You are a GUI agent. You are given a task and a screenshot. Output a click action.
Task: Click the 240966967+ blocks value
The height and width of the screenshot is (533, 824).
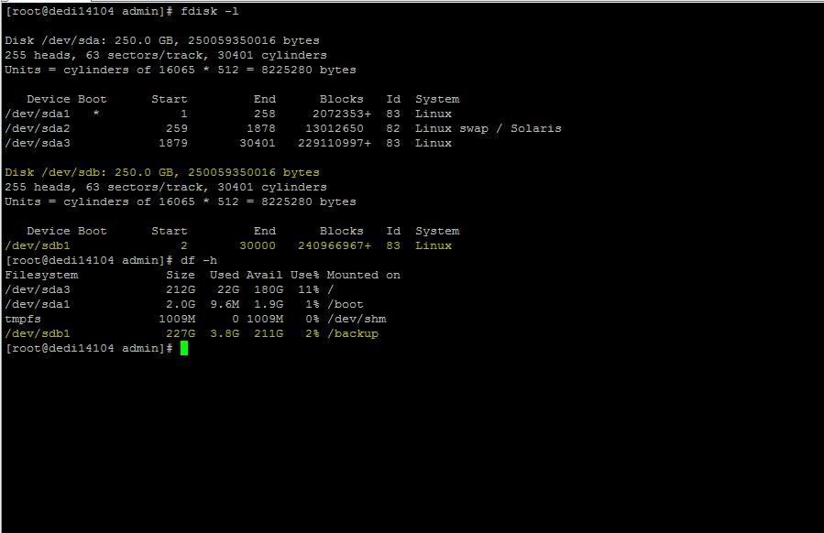pos(331,245)
